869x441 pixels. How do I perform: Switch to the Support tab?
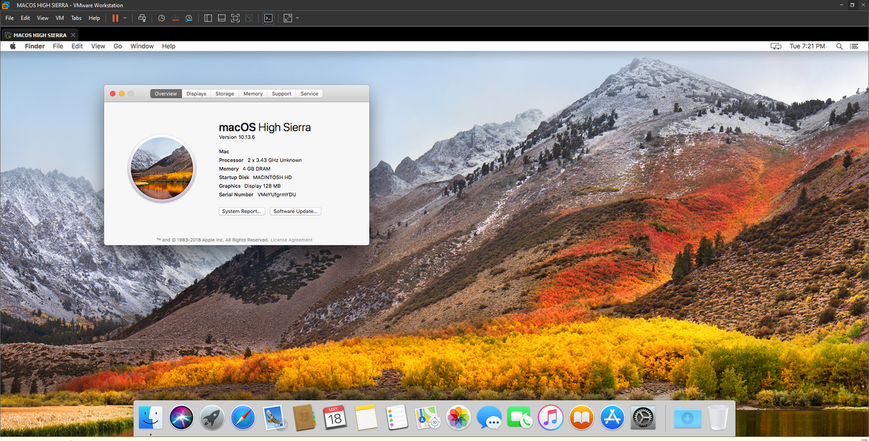(282, 94)
